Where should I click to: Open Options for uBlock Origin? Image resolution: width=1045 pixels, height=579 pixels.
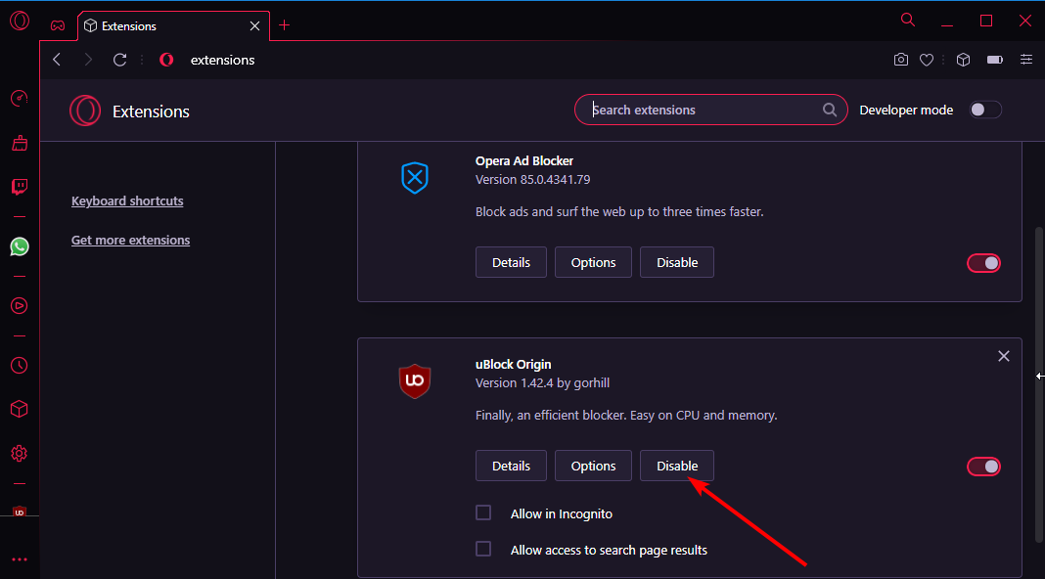point(593,466)
